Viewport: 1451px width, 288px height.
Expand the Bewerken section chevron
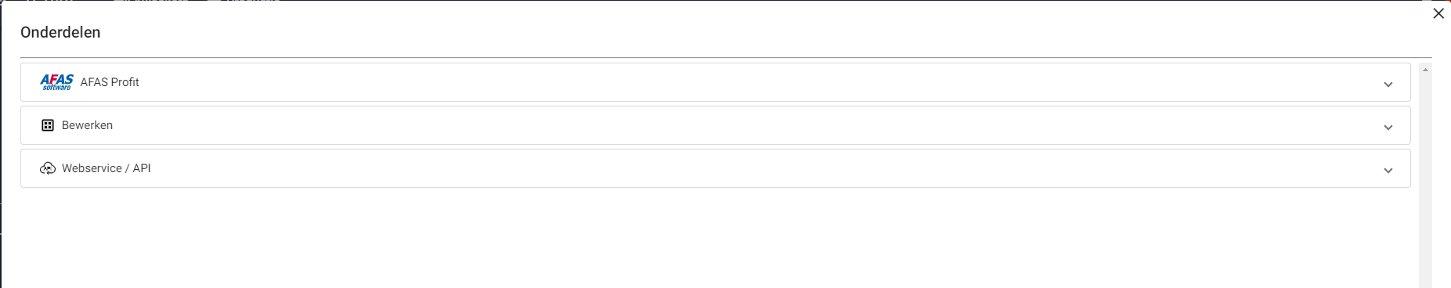pos(1388,128)
